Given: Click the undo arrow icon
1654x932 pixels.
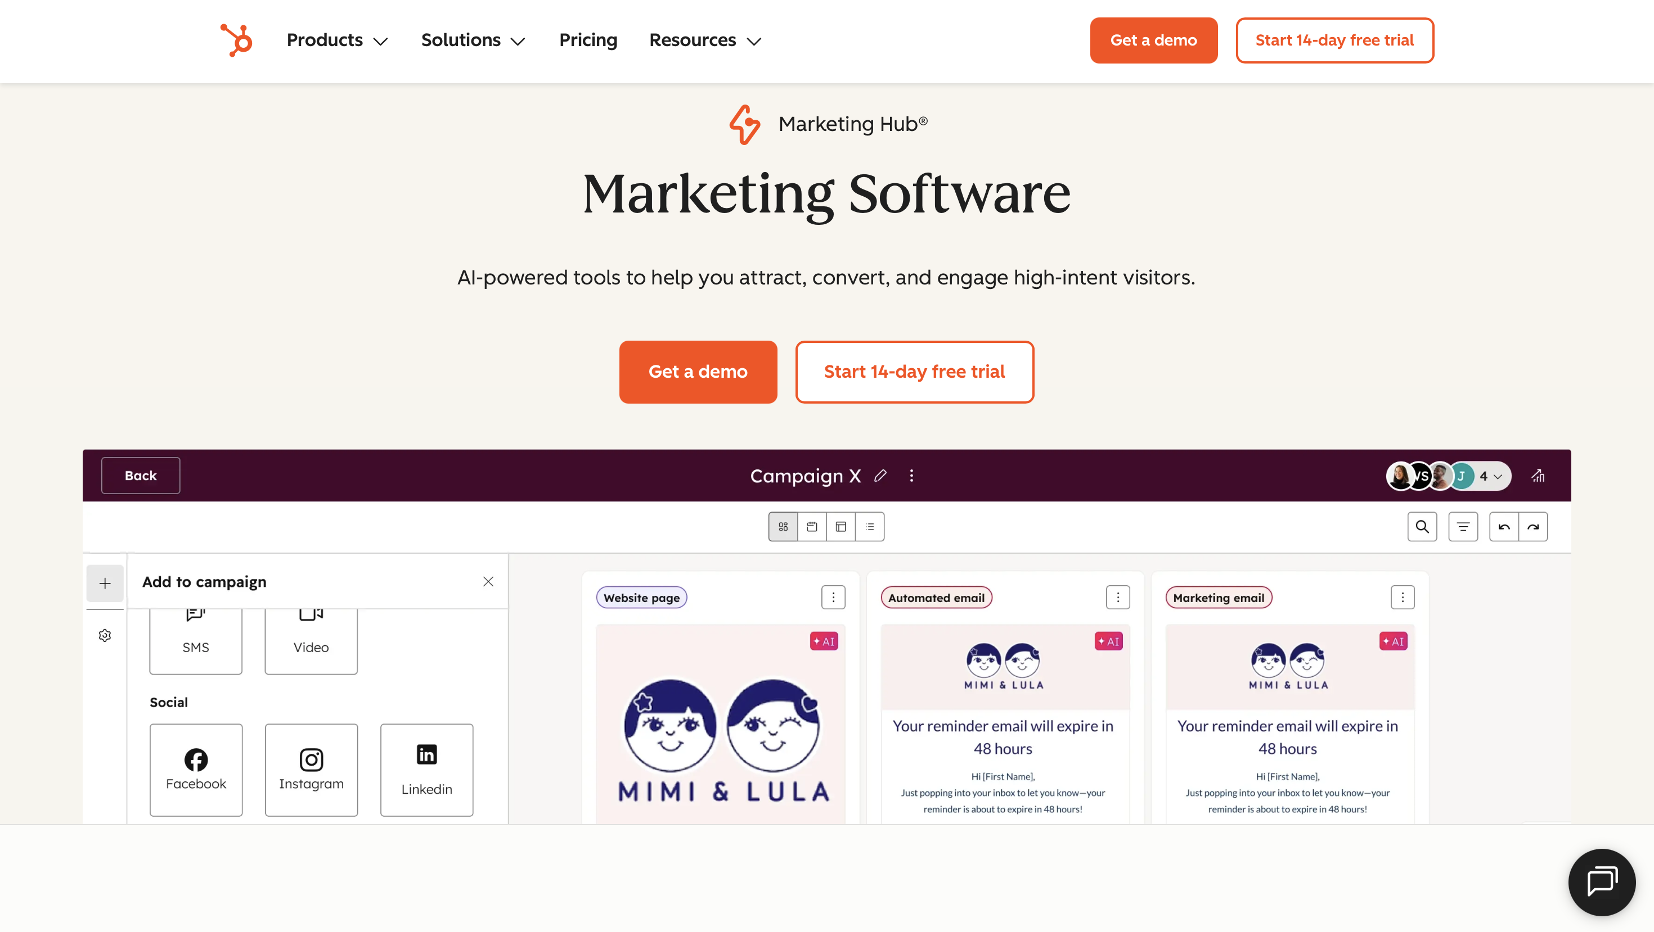Looking at the screenshot, I should tap(1504, 527).
